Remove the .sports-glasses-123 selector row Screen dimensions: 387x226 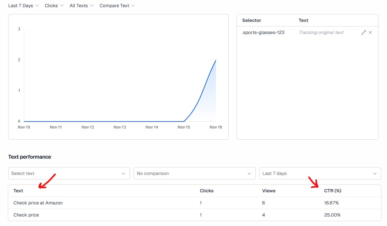tap(370, 32)
